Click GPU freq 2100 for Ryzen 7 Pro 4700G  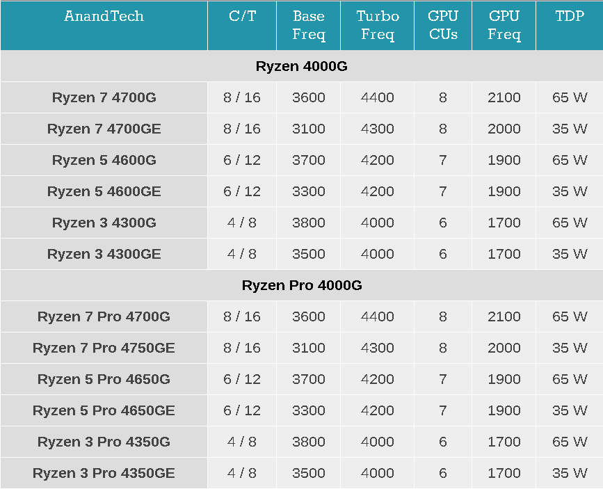[x=504, y=316]
